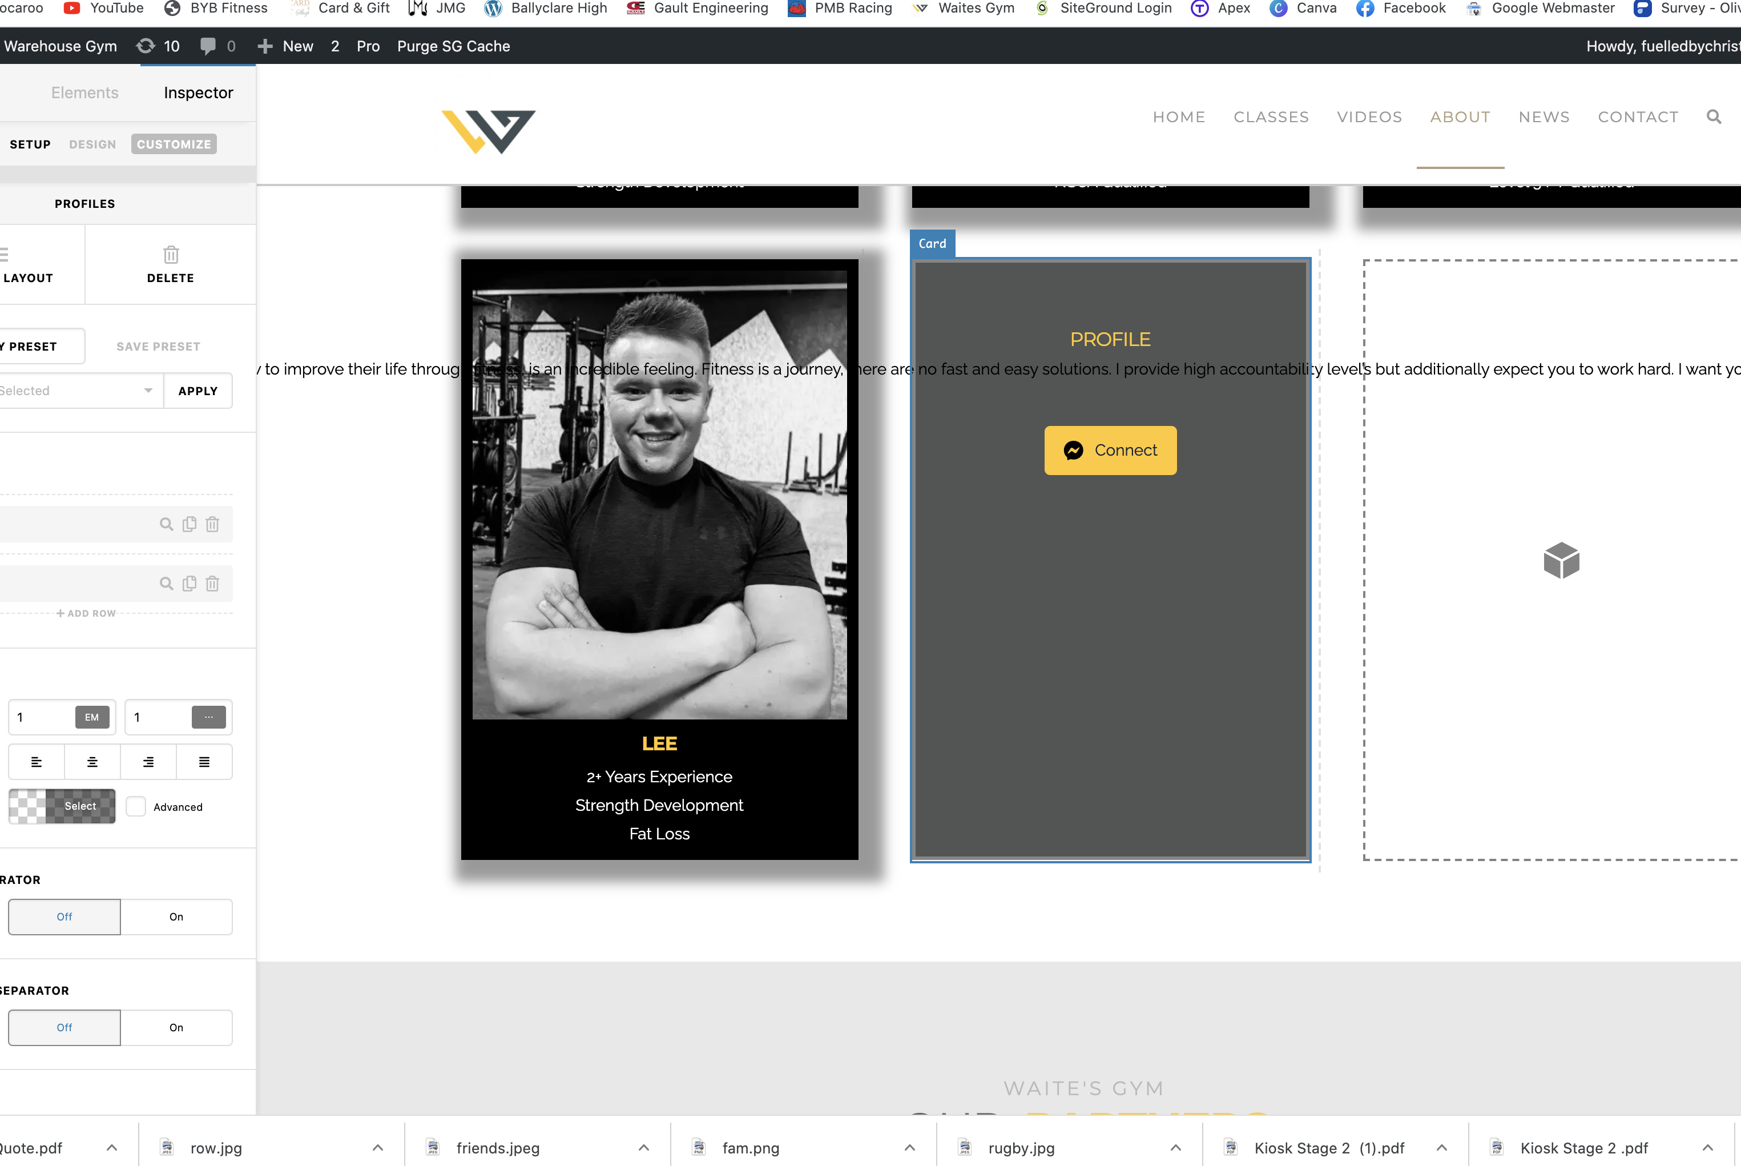Set Separator toggle to On

tap(176, 1028)
